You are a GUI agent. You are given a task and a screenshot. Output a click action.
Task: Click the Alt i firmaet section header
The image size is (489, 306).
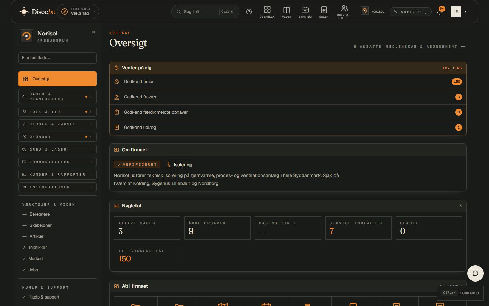288,286
